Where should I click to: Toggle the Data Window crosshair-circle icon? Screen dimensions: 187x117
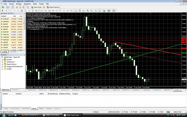click(17, 7)
